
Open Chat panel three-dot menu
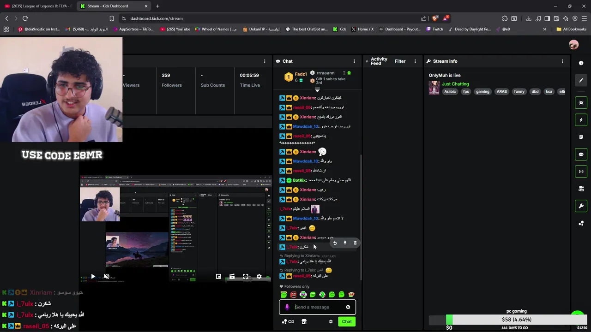point(354,61)
